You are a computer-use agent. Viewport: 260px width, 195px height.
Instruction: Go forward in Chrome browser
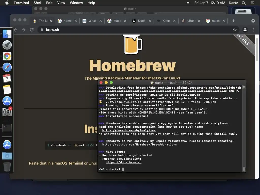[24, 30]
